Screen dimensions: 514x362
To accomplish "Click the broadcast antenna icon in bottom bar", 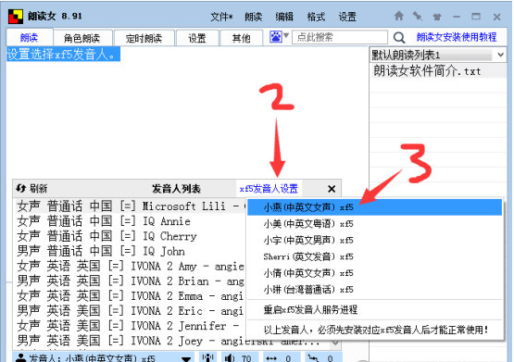I will 207,357.
